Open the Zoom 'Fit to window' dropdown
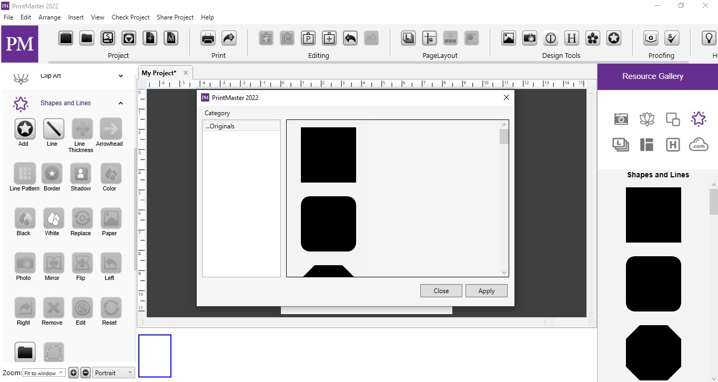Screen dimensions: 718x382 pos(44,373)
